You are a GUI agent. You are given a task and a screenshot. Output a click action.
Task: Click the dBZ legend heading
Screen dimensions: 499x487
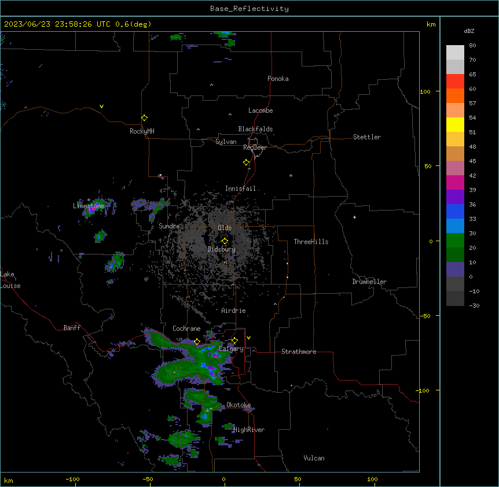pyautogui.click(x=469, y=31)
